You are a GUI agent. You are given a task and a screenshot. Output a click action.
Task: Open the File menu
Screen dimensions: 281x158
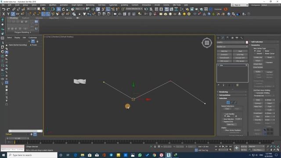pos(3,5)
